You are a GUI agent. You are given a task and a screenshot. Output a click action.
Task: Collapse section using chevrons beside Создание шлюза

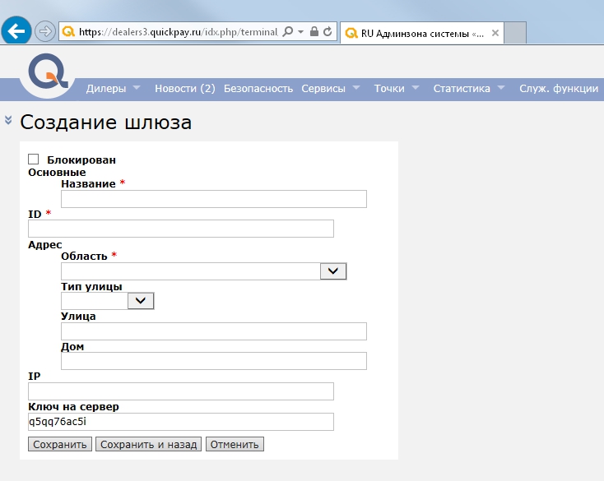[8, 120]
